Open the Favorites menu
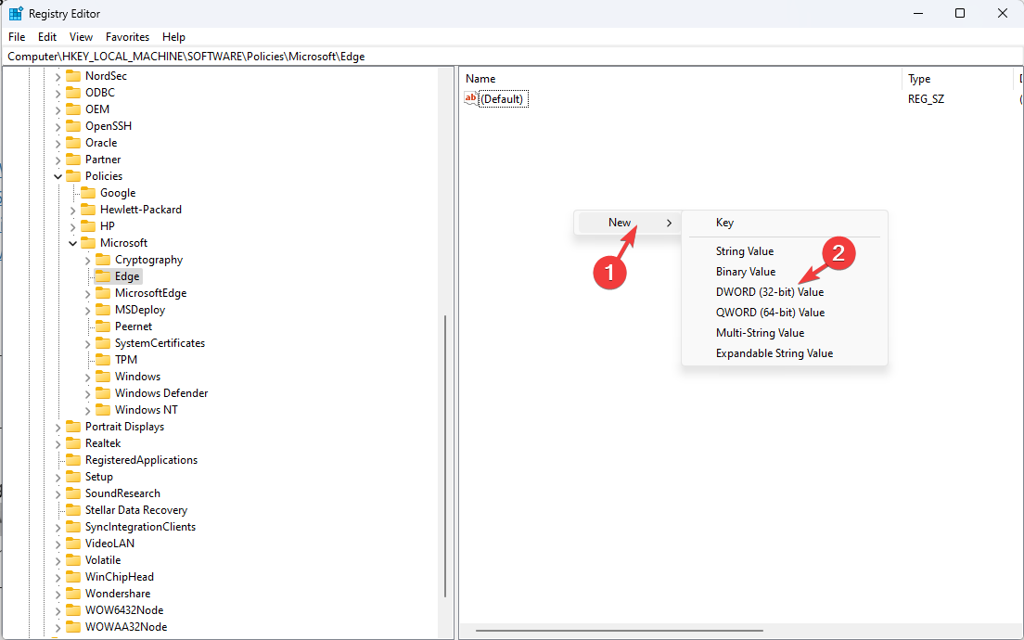Viewport: 1024px width, 640px height. [x=127, y=37]
